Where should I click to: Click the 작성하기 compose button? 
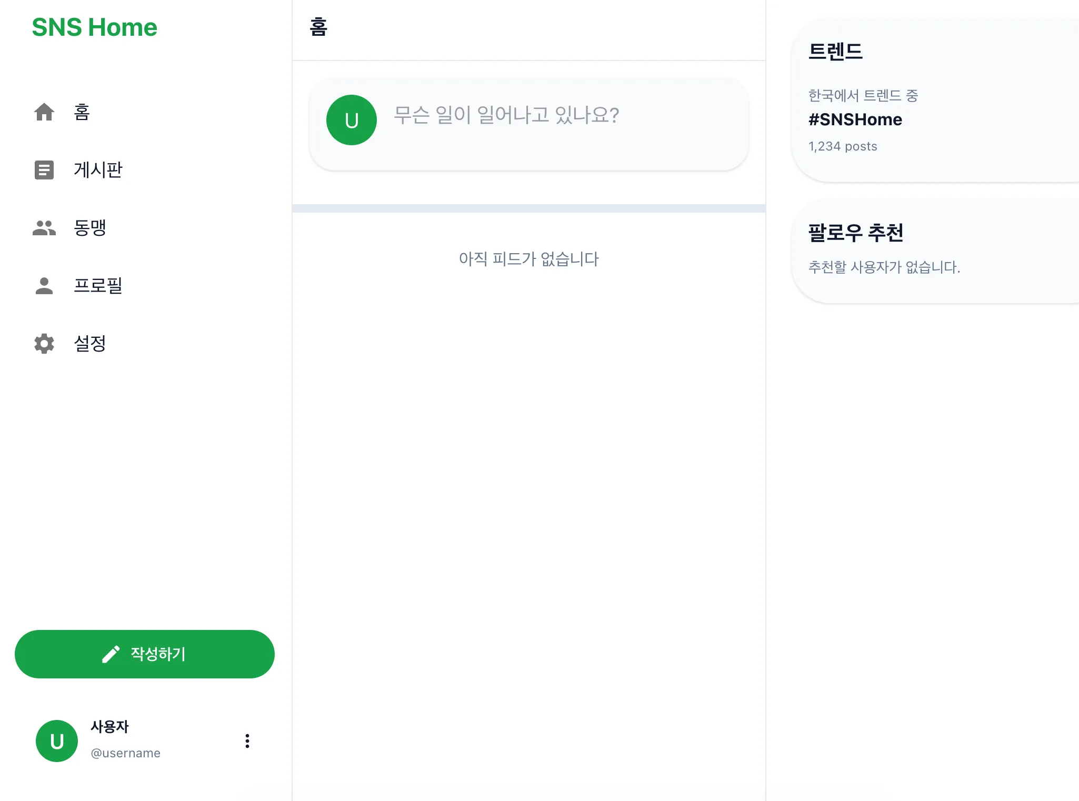(145, 654)
